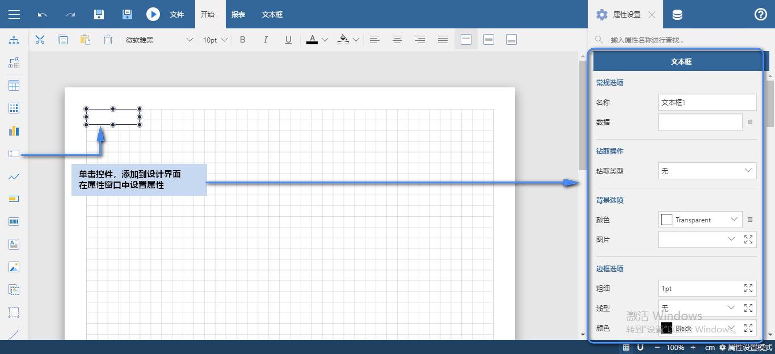The width and height of the screenshot is (775, 354).
Task: Click the undo arrow in top bar
Action: (42, 14)
